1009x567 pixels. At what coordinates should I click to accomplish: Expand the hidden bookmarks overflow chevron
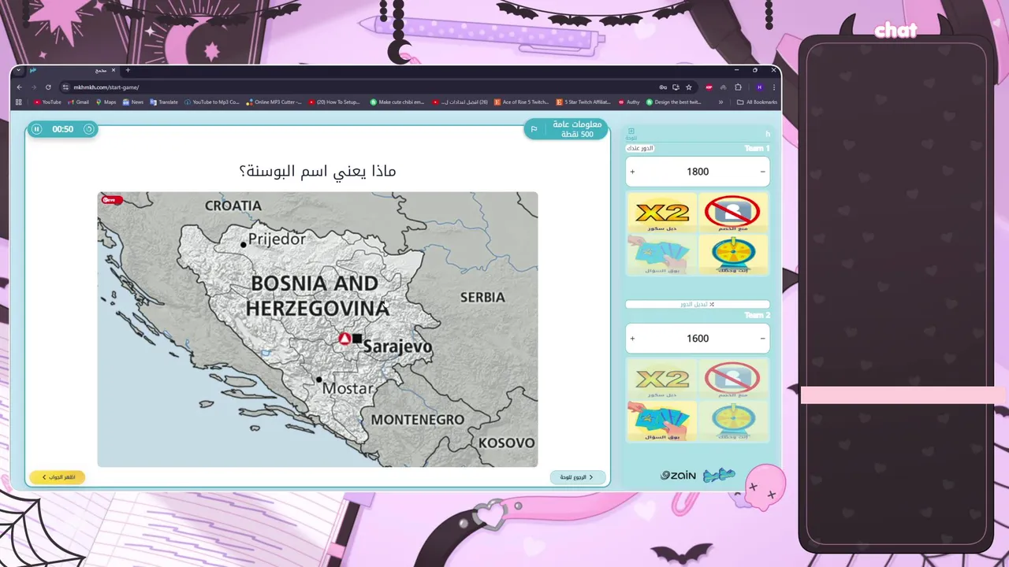[720, 102]
